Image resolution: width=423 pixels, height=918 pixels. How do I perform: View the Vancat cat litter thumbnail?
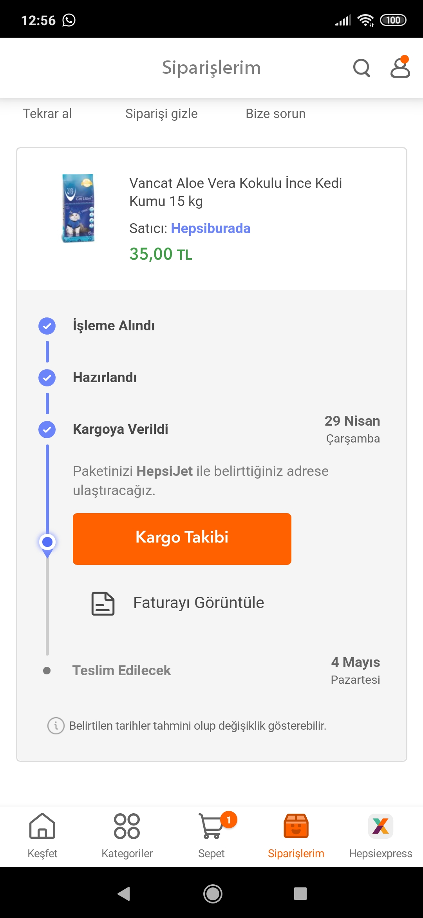point(78,208)
